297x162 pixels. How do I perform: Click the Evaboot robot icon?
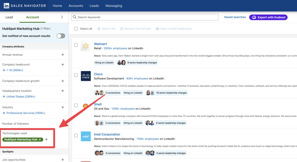click(x=254, y=17)
